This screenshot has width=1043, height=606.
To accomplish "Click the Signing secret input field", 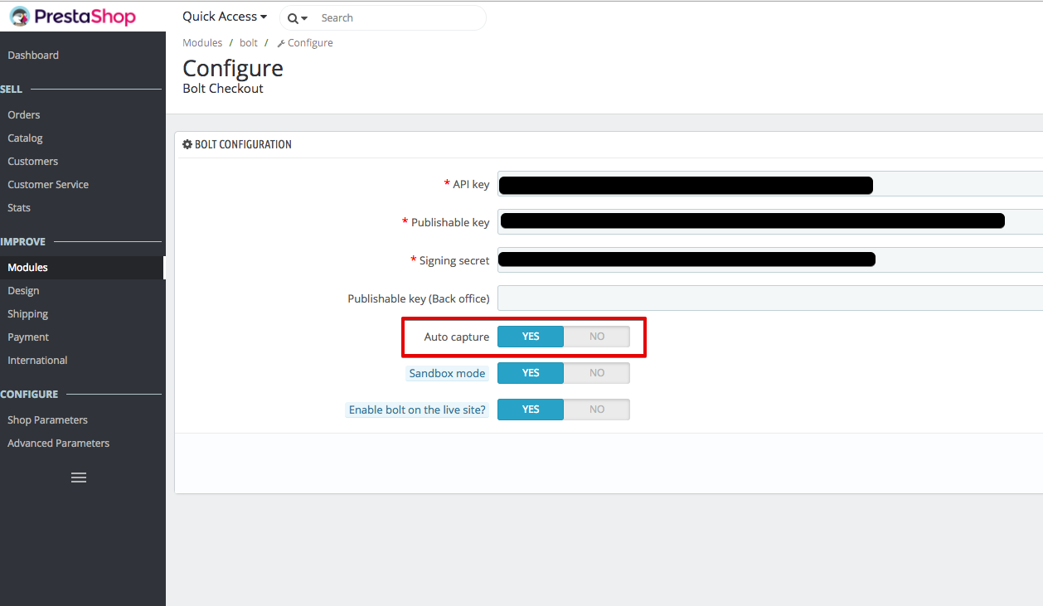I will click(770, 260).
